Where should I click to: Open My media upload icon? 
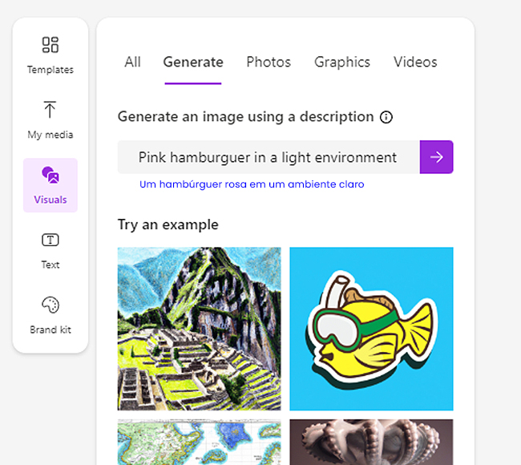tap(50, 110)
